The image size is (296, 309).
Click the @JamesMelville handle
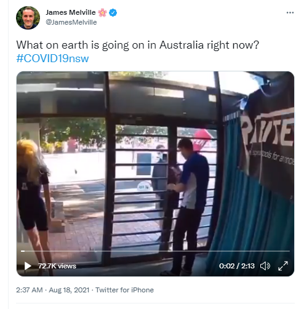tap(71, 22)
